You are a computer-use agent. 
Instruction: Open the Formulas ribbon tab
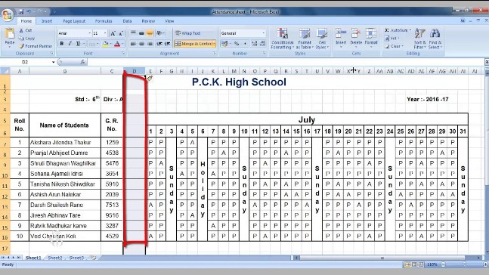(104, 21)
